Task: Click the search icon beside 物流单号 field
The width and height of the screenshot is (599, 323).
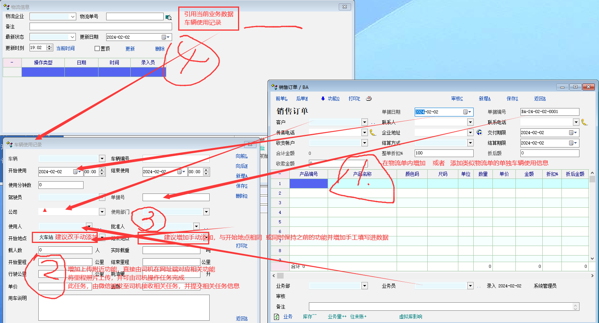Action: click(168, 17)
